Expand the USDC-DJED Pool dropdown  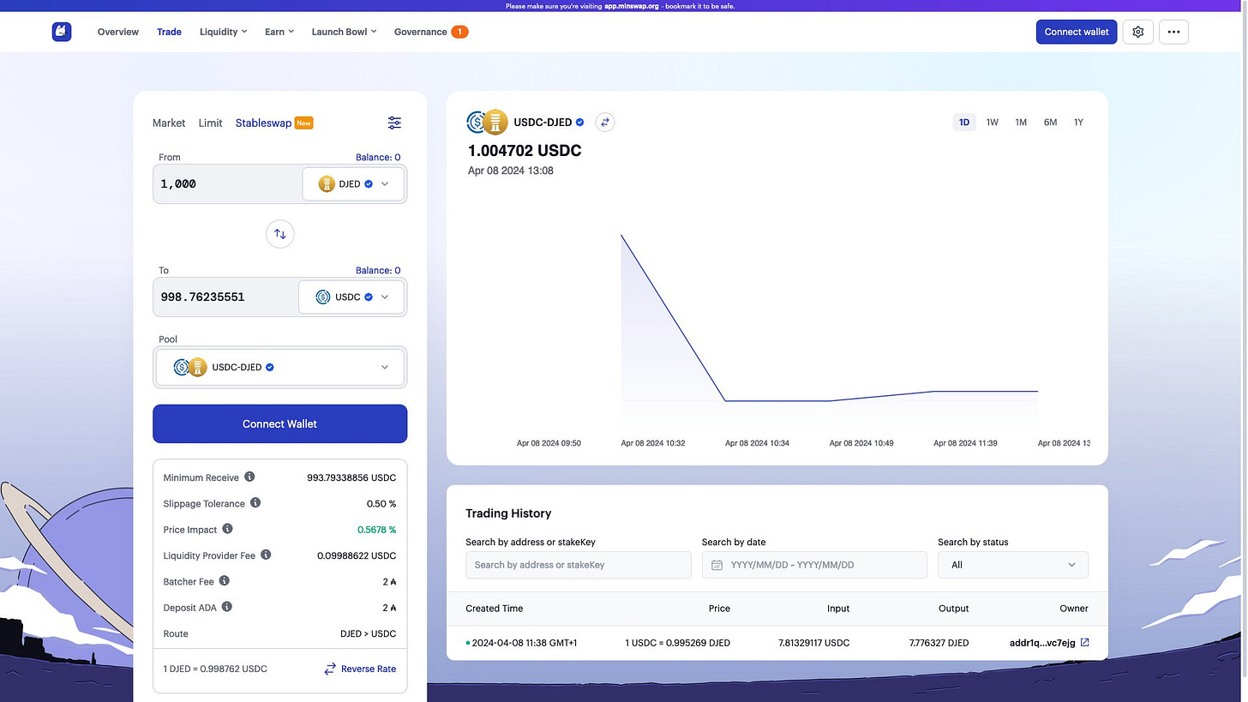(x=279, y=367)
